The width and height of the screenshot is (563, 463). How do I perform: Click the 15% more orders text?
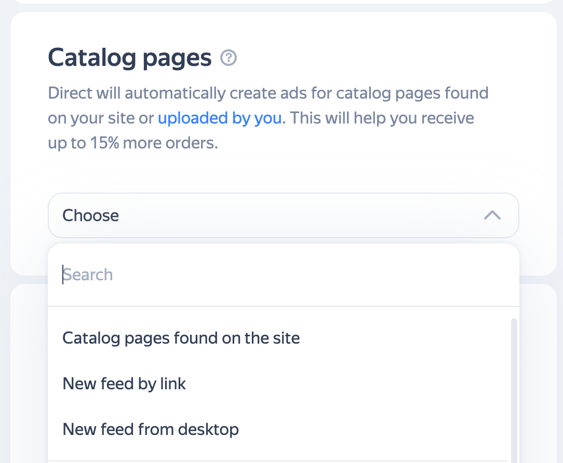[x=154, y=143]
